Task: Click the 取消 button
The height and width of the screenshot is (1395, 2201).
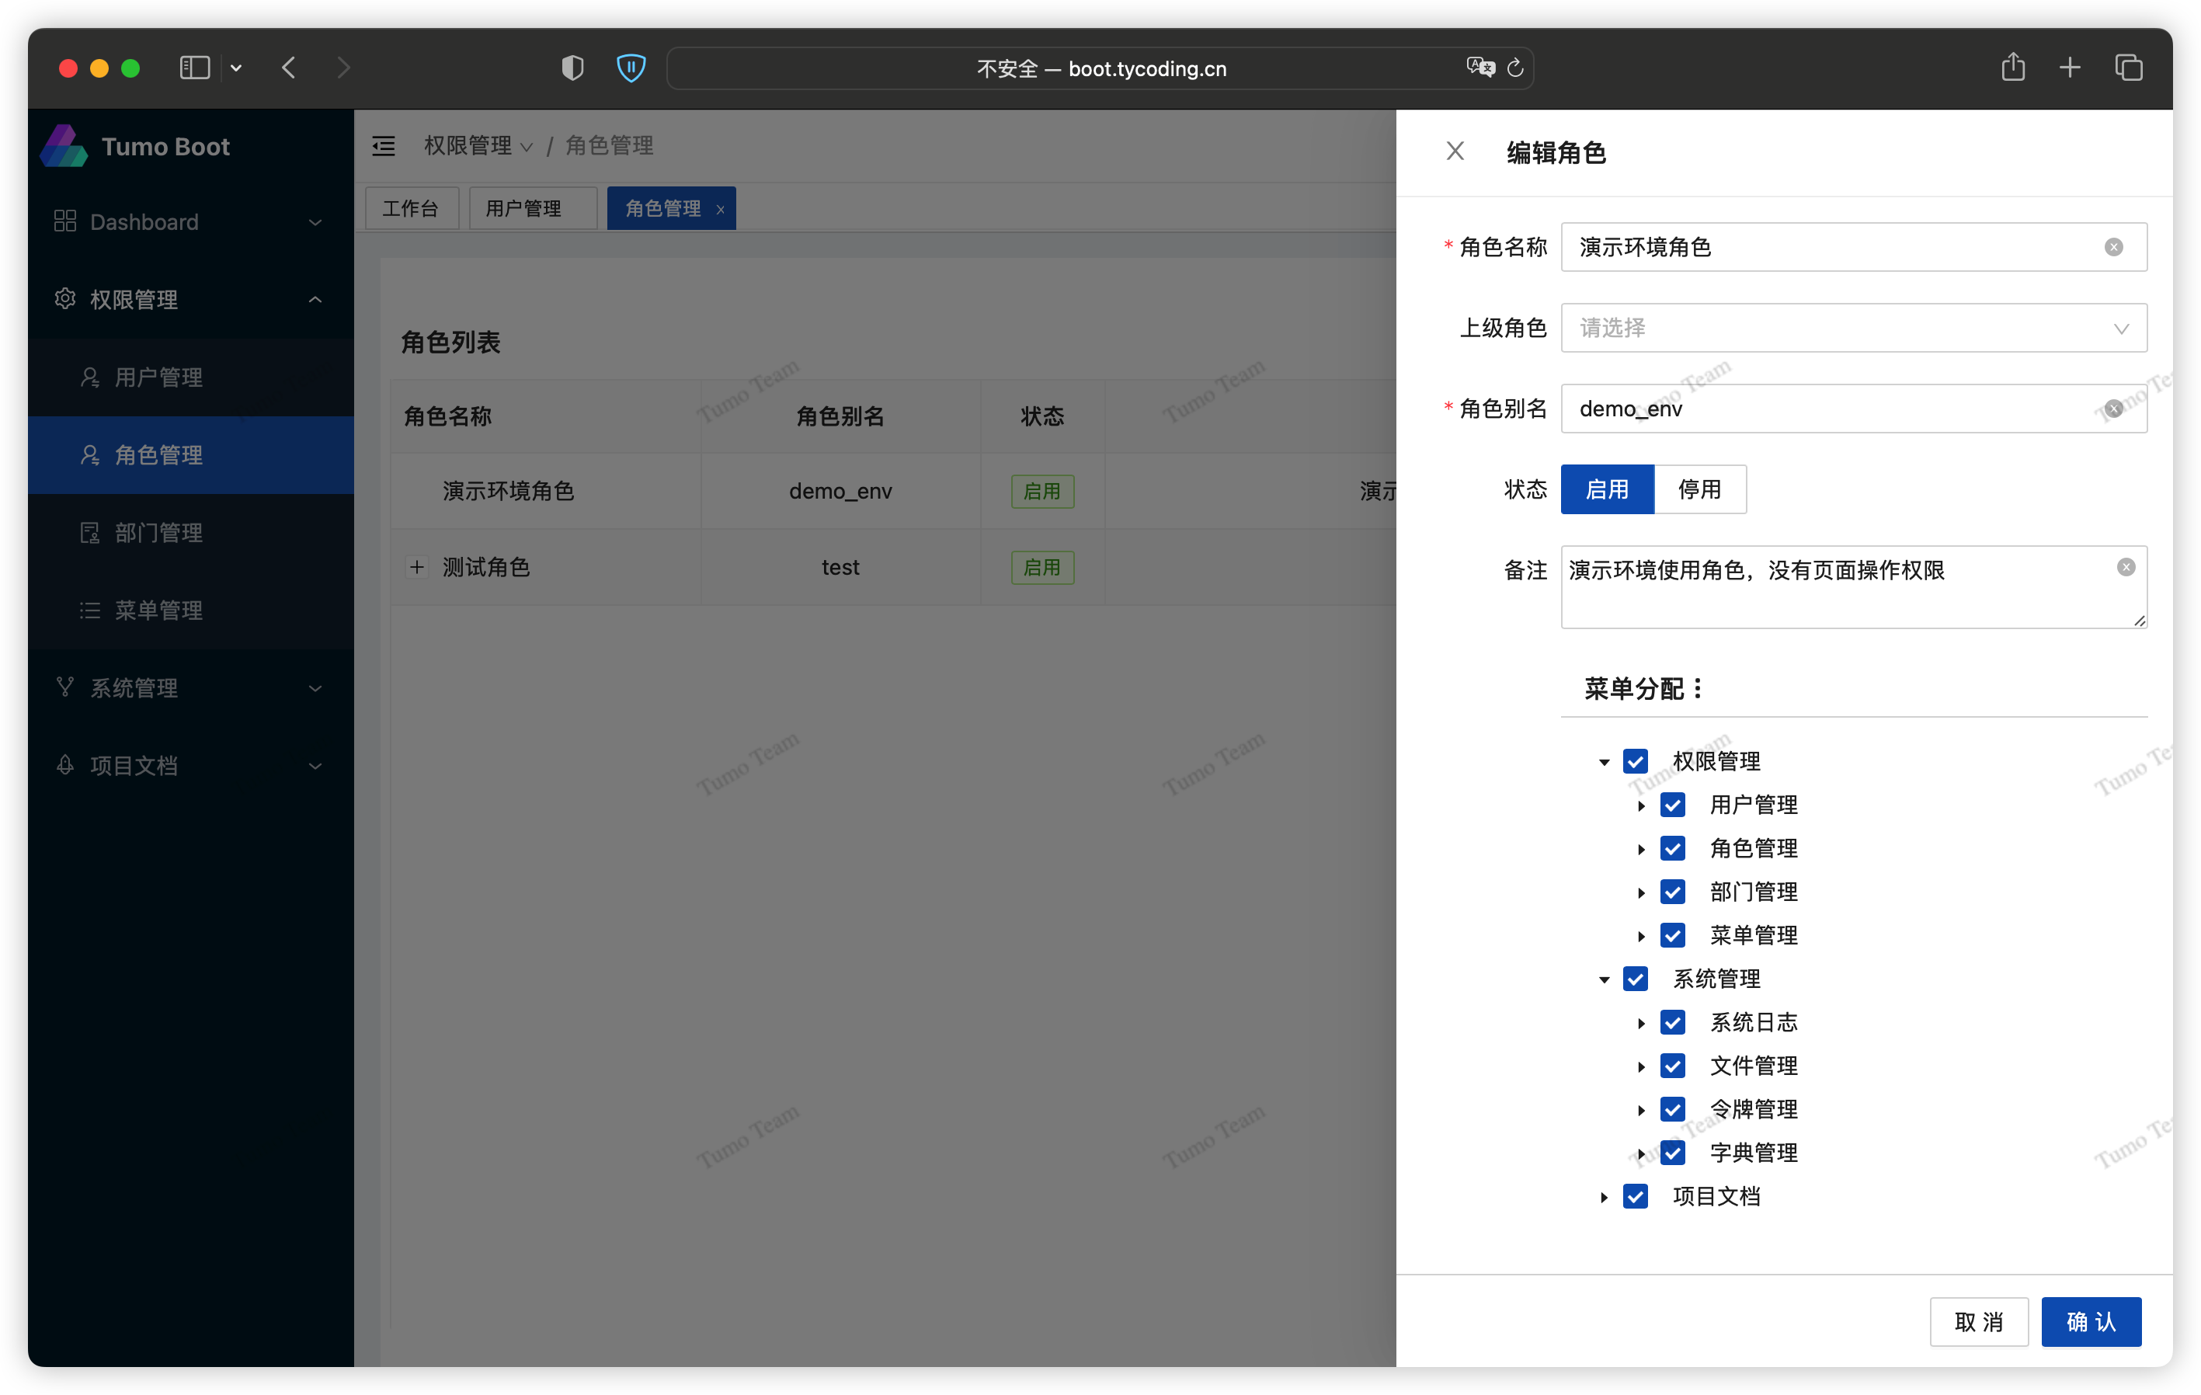Action: (1978, 1322)
